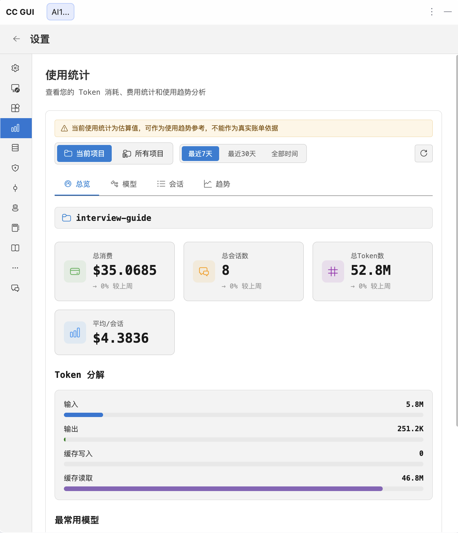Viewport: 458px width, 533px height.
Task: Click the CC GUI app title
Action: point(20,12)
